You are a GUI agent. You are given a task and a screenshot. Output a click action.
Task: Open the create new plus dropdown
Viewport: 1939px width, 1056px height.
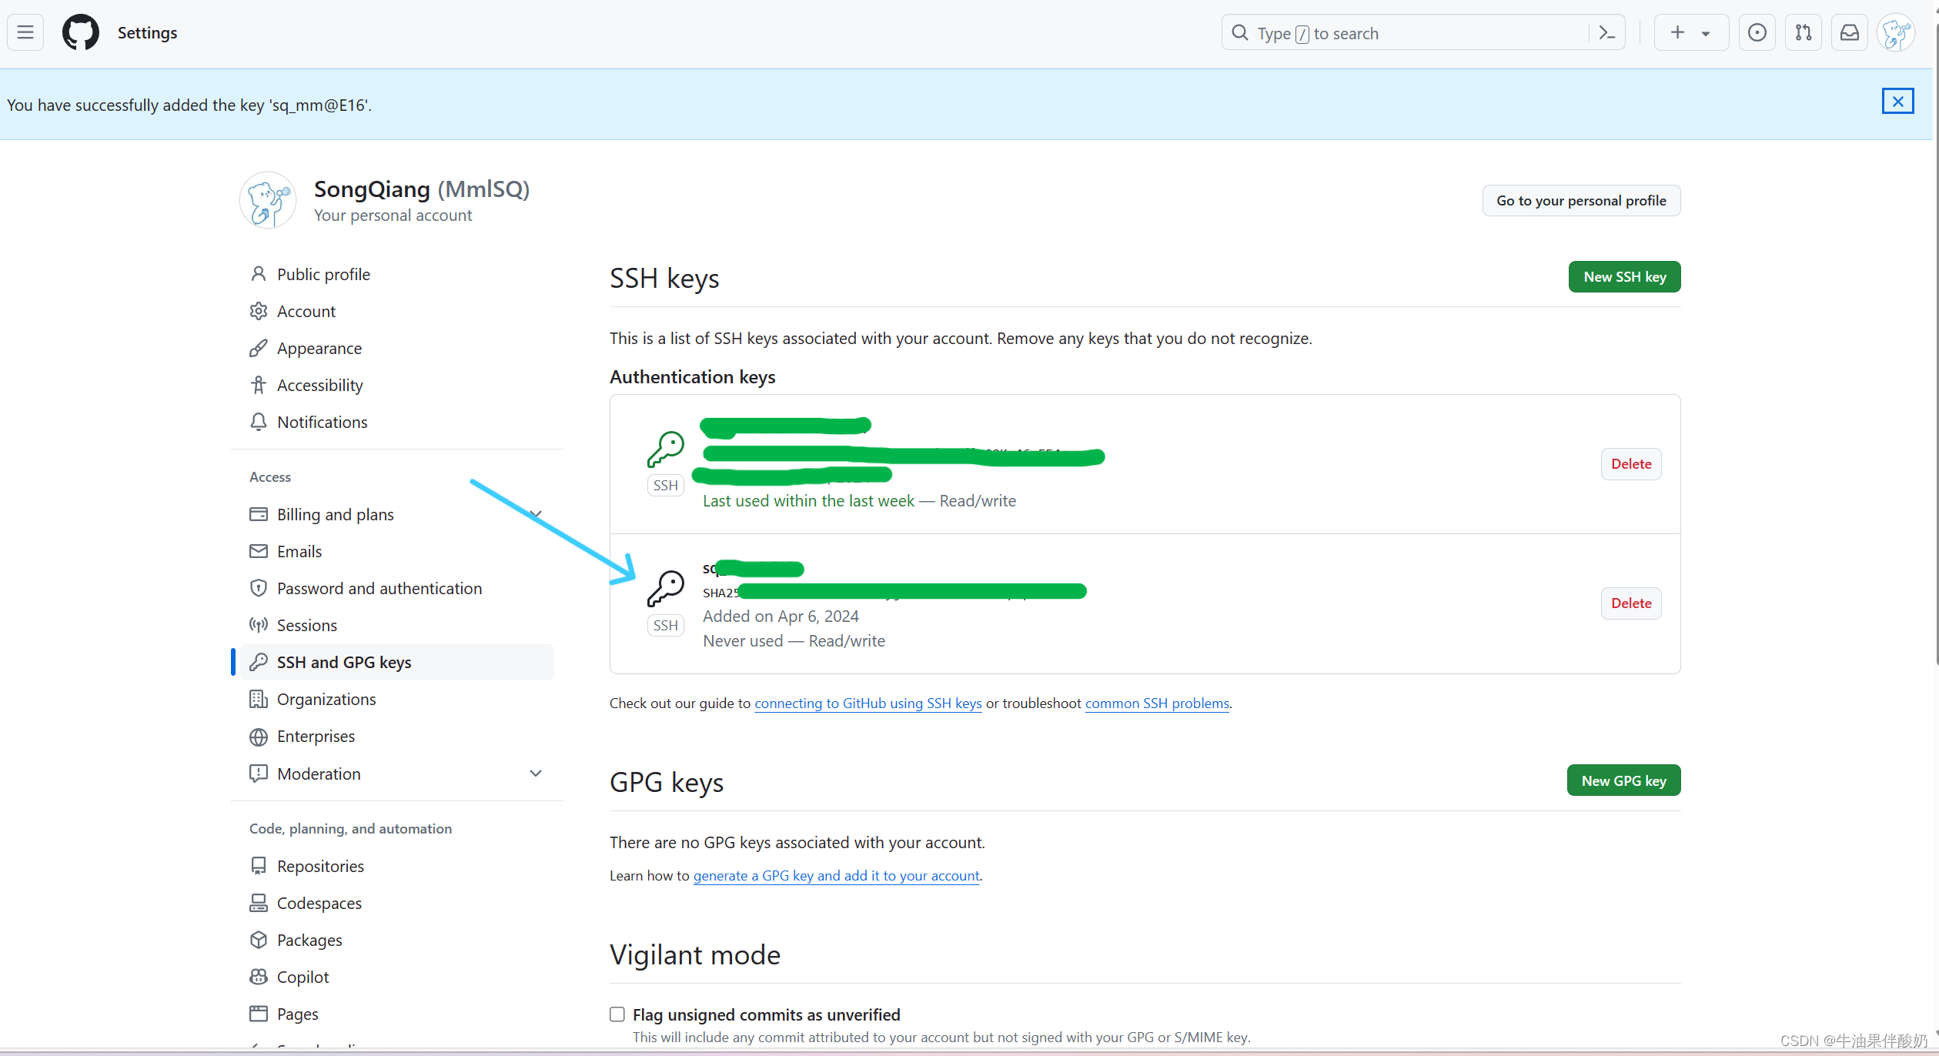tap(1690, 32)
